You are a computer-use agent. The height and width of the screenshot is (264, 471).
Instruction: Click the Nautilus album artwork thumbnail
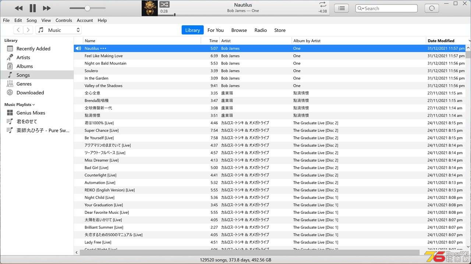150,8
